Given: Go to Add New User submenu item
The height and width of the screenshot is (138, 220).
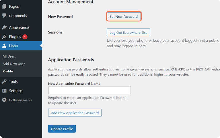Looking at the screenshot, I should pyautogui.click(x=13, y=64).
